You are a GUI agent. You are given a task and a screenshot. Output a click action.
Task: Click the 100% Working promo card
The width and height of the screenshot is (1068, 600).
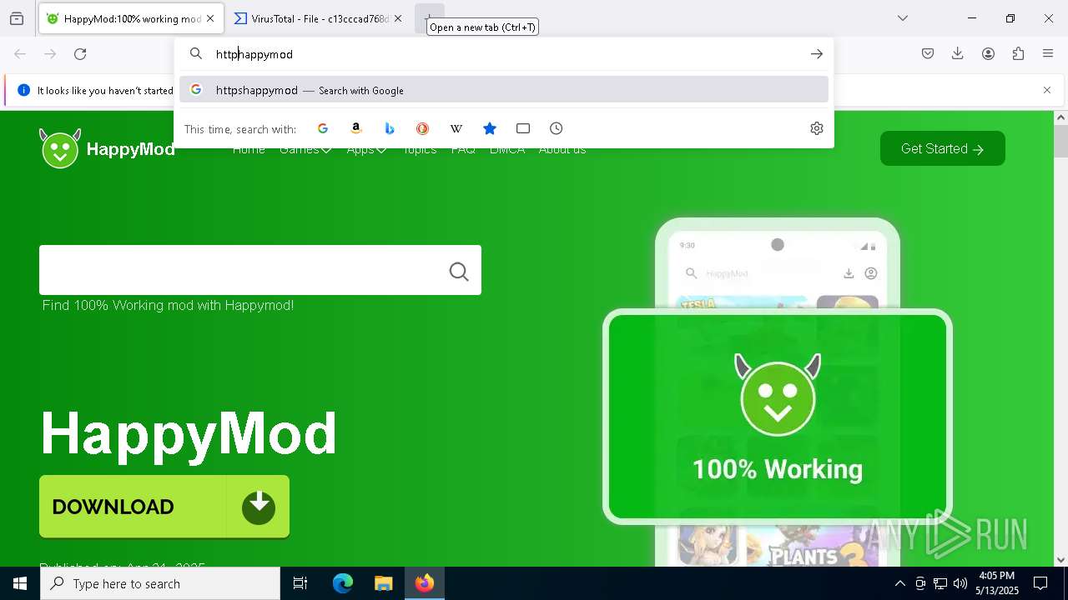[x=778, y=417]
